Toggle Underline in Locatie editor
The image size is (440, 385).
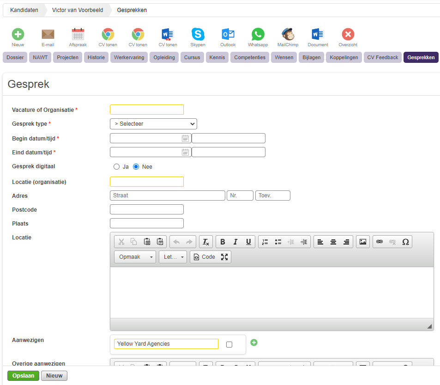248,242
